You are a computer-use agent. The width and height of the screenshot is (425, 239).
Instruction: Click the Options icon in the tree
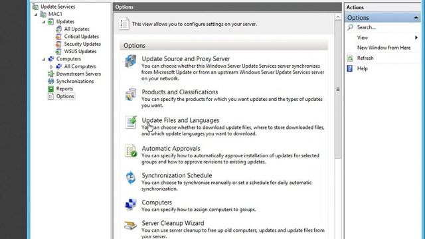(50, 96)
